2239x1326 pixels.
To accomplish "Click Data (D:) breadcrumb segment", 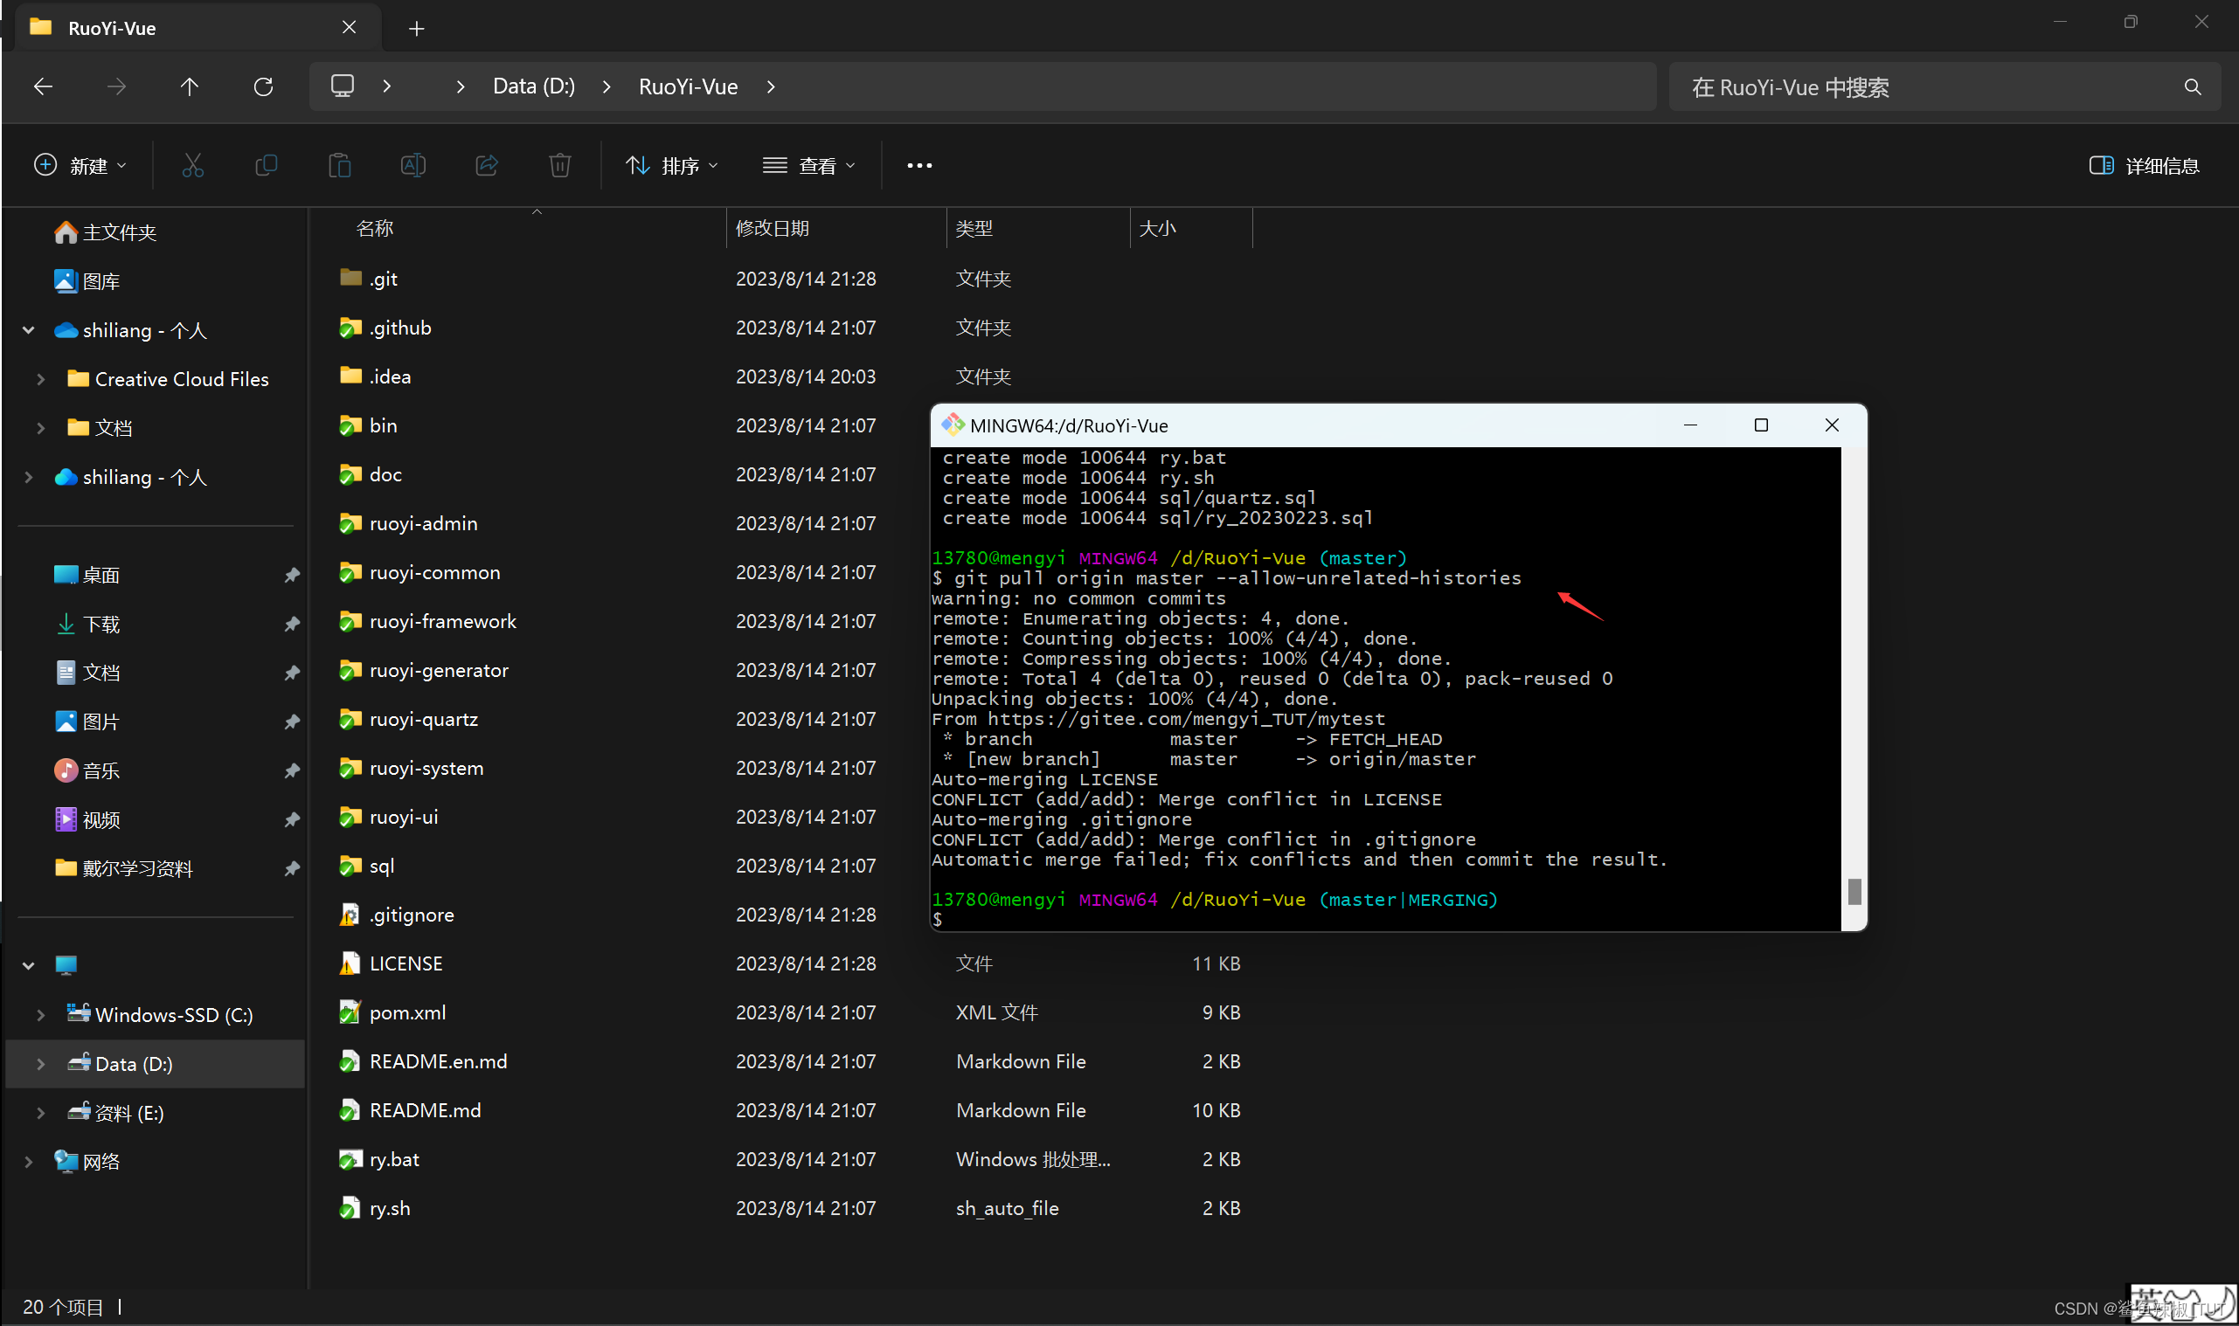I will point(534,86).
